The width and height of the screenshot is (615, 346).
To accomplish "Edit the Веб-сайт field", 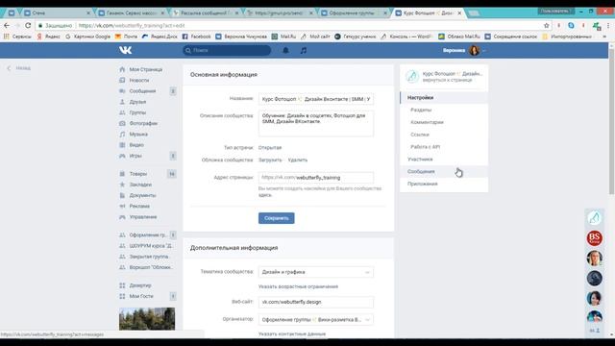I will click(316, 302).
